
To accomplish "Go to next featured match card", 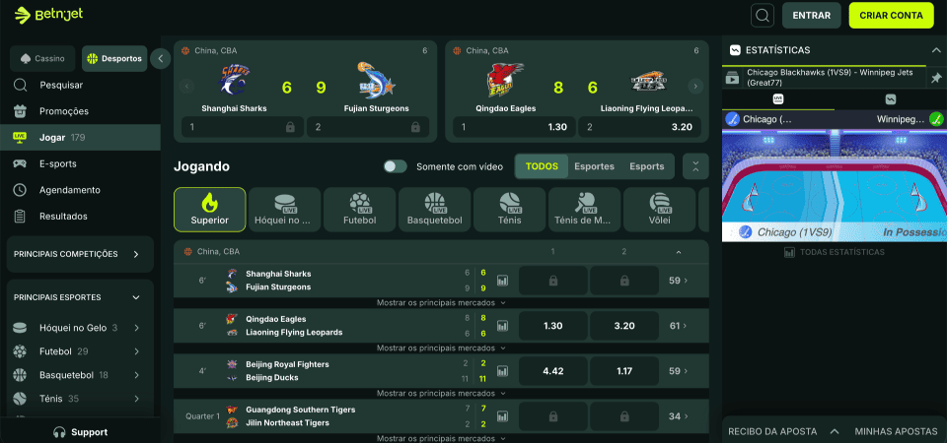I will pos(695,87).
